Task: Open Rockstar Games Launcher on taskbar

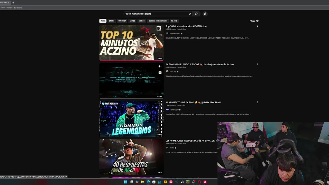Action: coord(165,182)
